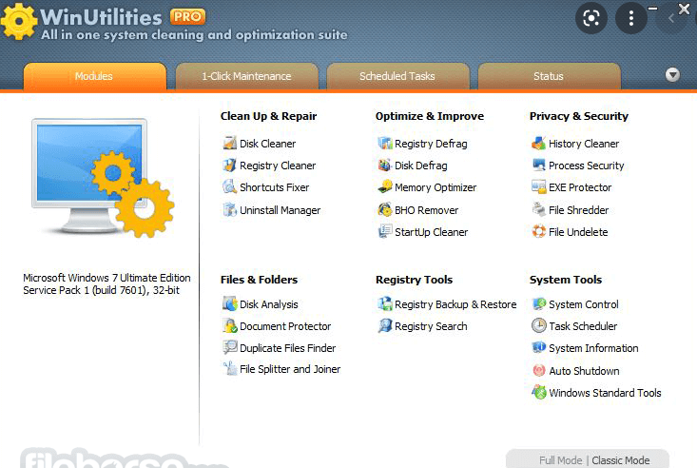697x468 pixels.
Task: Click the Auto Shutdown icon
Action: [539, 370]
